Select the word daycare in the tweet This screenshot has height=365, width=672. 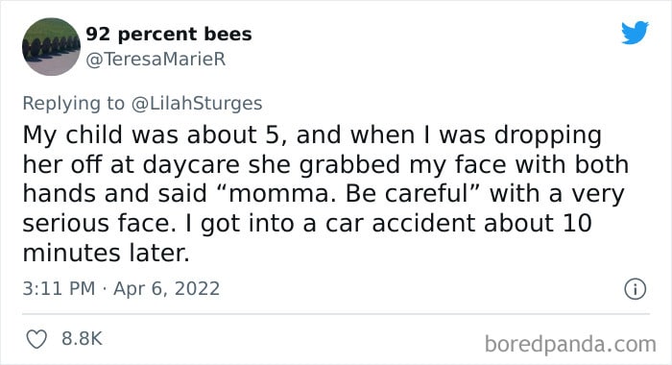[x=191, y=165]
